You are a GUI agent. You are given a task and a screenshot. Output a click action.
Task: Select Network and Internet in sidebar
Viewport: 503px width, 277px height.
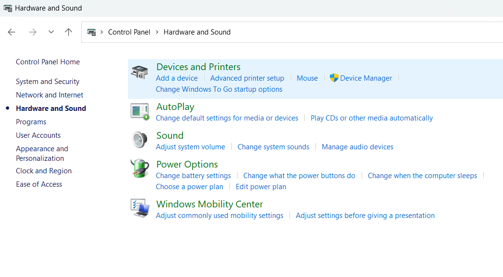[50, 95]
